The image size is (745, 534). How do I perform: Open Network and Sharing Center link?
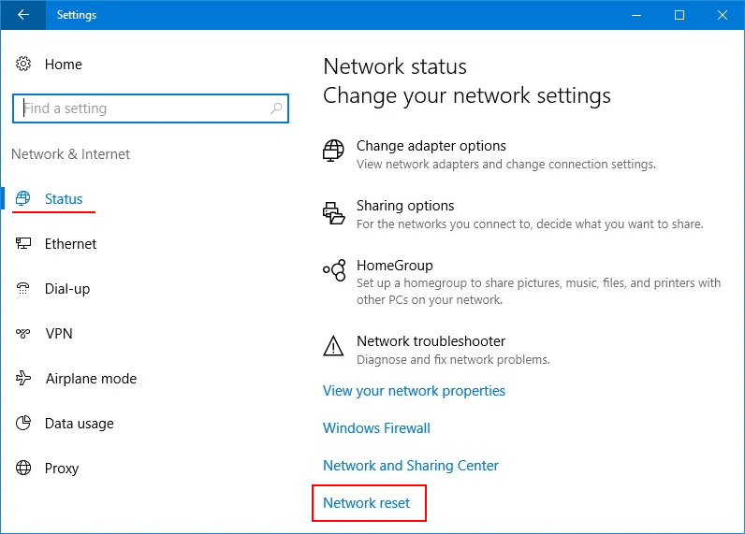(410, 466)
